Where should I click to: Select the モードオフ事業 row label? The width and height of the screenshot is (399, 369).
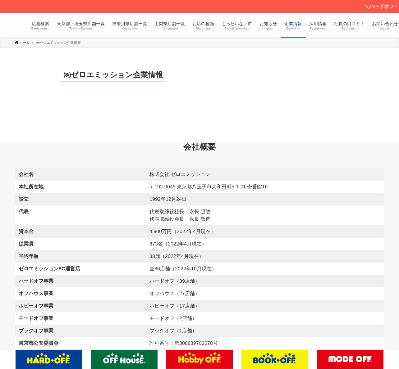(36, 318)
